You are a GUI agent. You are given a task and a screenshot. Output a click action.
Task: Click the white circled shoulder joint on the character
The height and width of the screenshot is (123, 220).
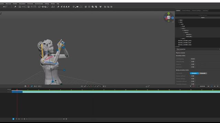tap(43, 61)
